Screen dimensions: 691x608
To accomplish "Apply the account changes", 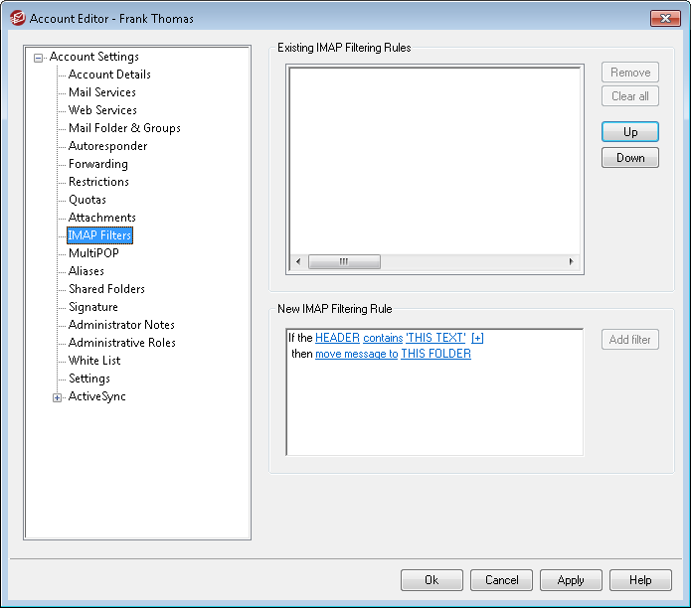I will pos(571,580).
